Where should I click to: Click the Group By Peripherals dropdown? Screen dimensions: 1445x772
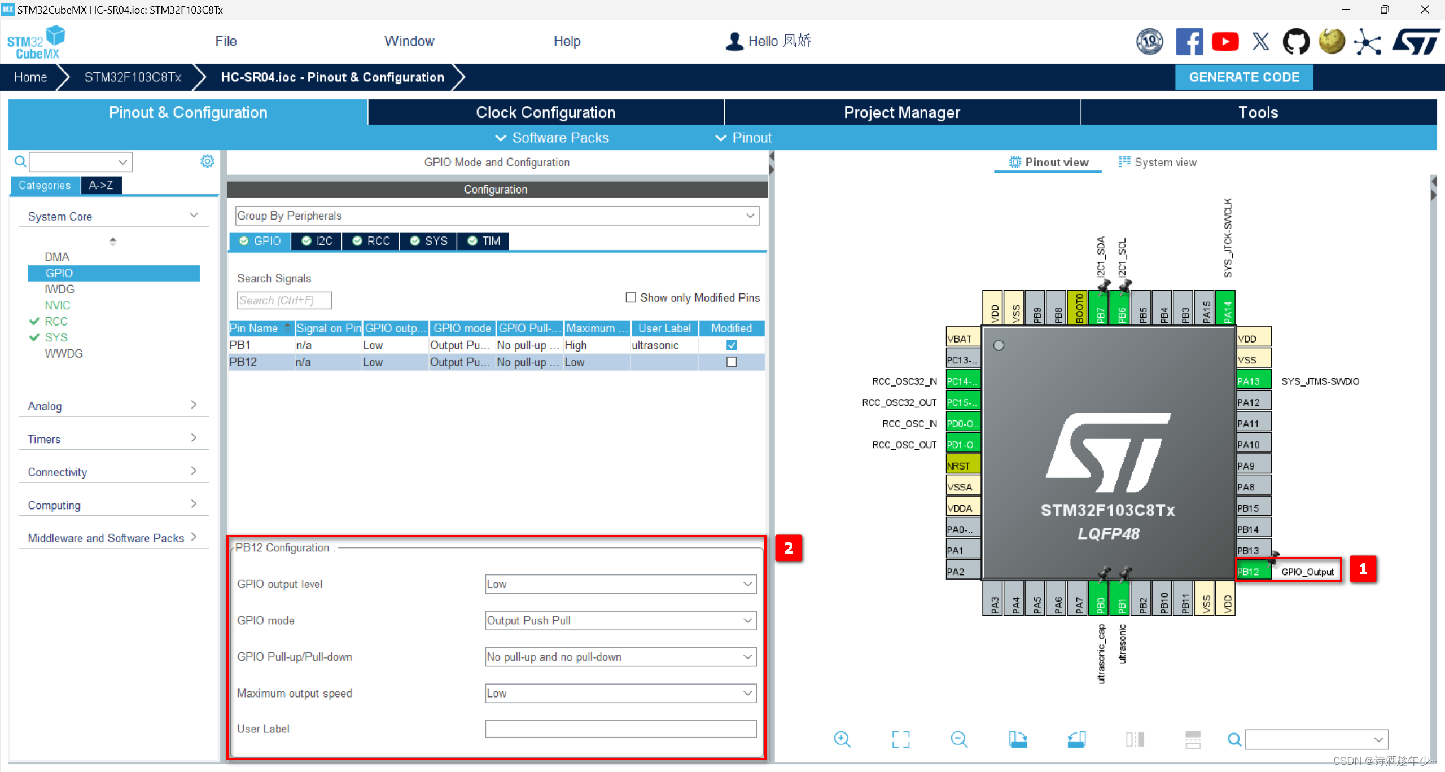click(496, 215)
